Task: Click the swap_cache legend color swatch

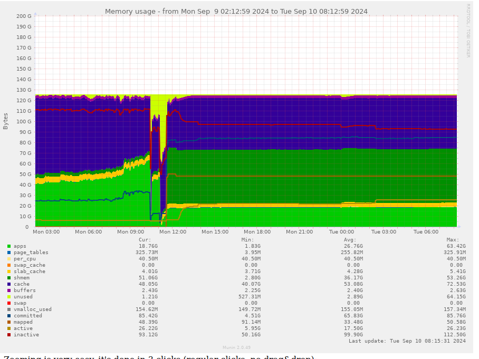Action: tap(9, 265)
